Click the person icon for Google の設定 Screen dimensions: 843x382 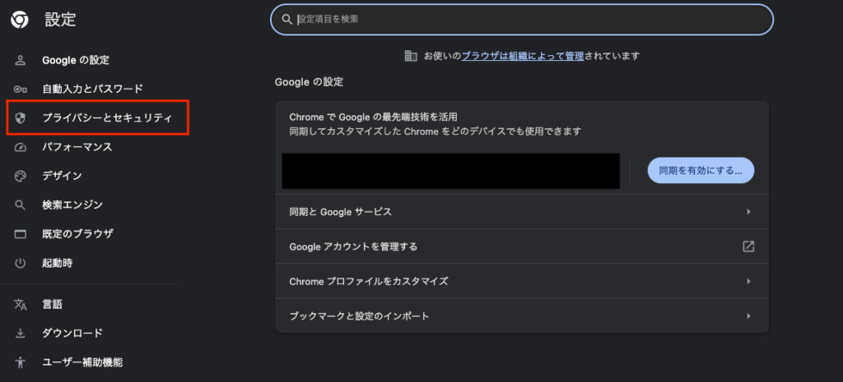tap(21, 60)
